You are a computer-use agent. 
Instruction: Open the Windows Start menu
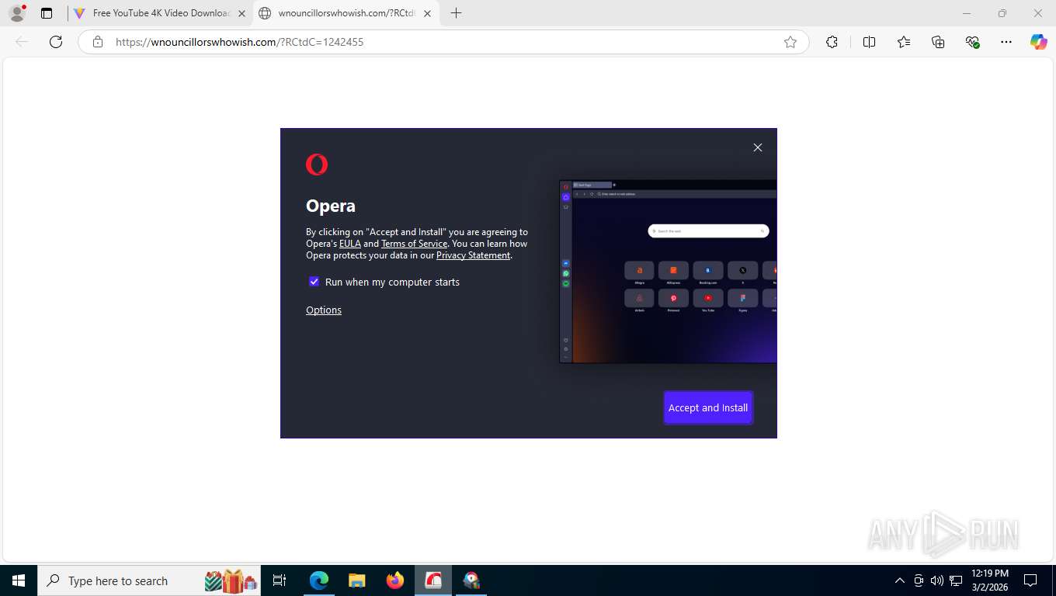tap(18, 580)
